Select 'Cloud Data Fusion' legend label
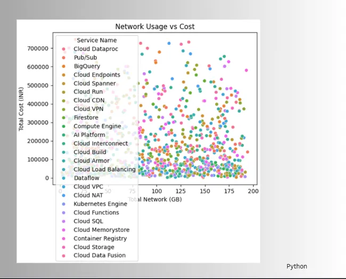The image size is (346, 279). click(x=100, y=255)
